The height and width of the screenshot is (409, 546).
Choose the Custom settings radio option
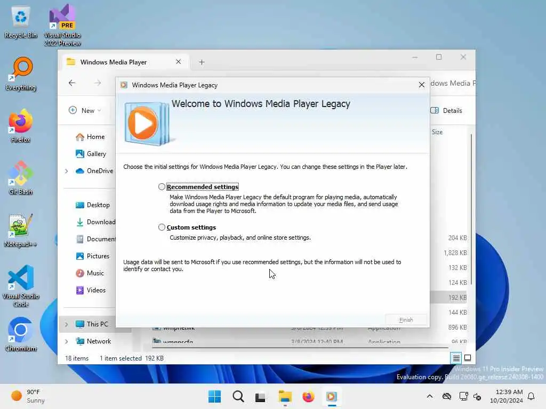[162, 227]
